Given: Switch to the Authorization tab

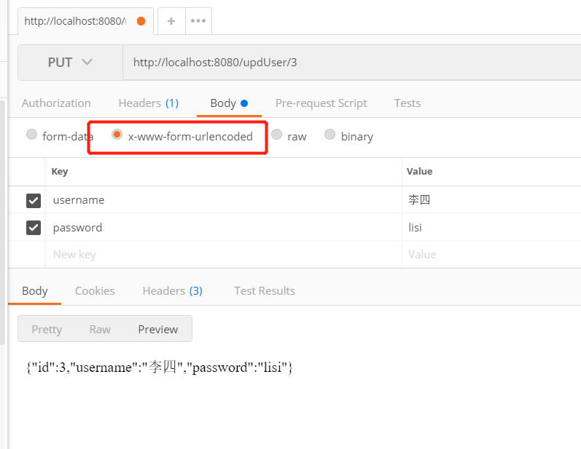Looking at the screenshot, I should (56, 103).
